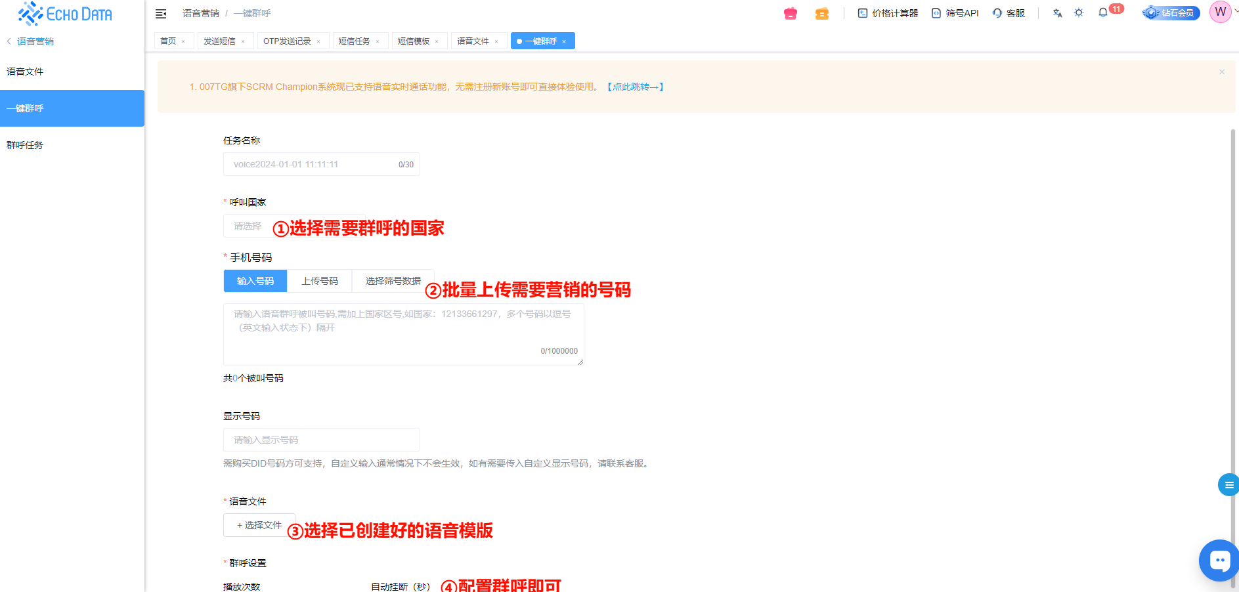Switch to the 短信模板 tab
Image resolution: width=1239 pixels, height=592 pixels.
(414, 41)
